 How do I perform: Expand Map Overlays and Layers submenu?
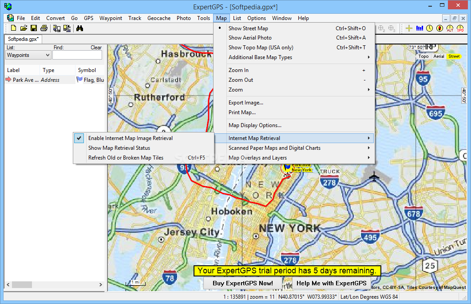tap(294, 158)
